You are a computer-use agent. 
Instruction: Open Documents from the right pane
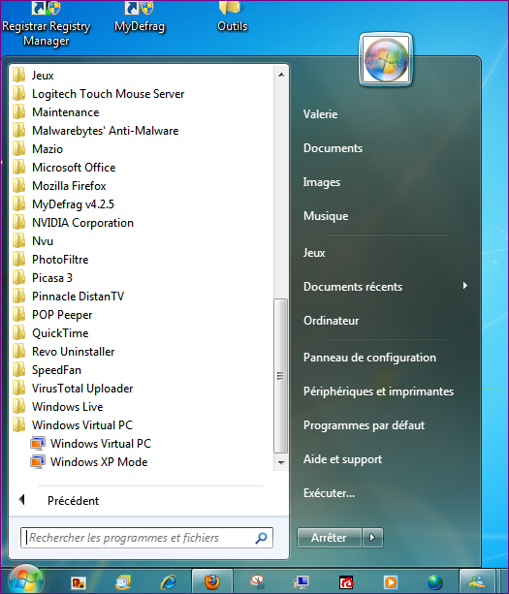coord(333,147)
